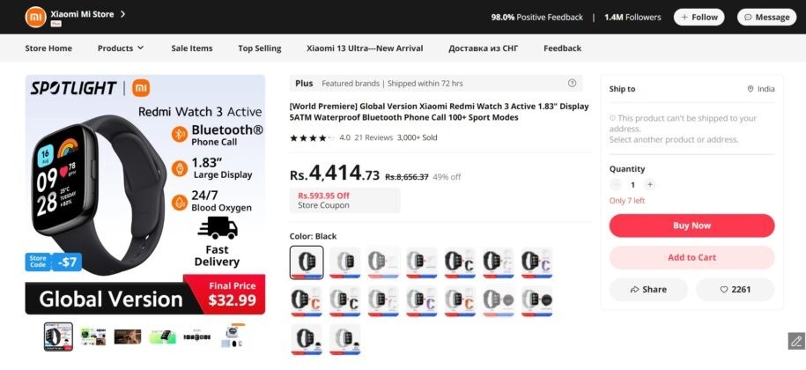Click the help question mark icon
This screenshot has height=370, width=806.
point(573,84)
